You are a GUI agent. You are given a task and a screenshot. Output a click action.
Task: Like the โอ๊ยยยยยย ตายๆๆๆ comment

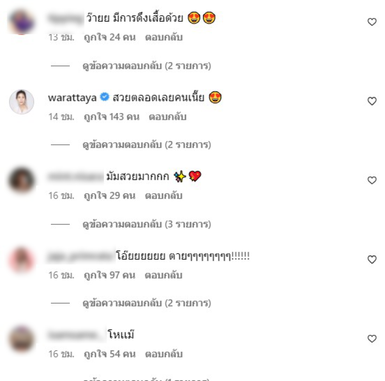[x=372, y=259]
